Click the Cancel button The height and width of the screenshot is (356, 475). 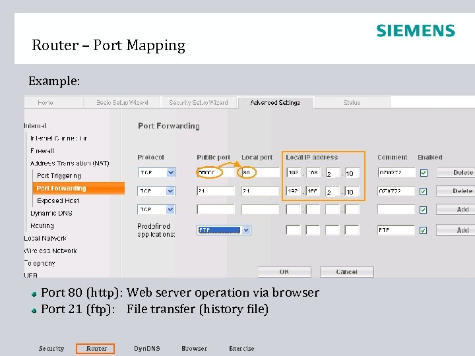tap(347, 272)
